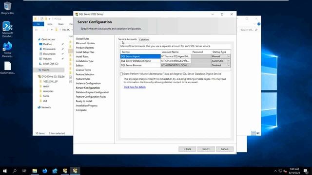
Task: Open the OurServer file on desktop
Action: coord(7,68)
